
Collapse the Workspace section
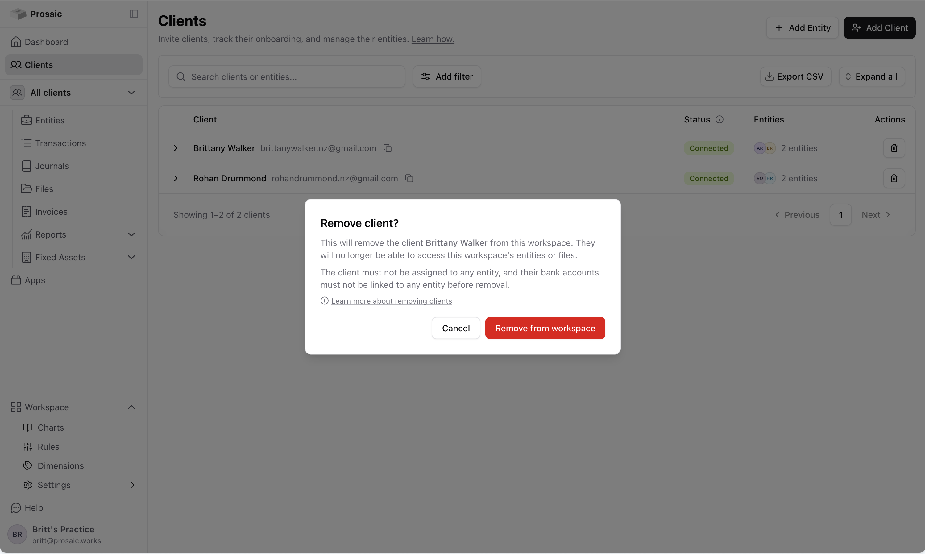(131, 407)
